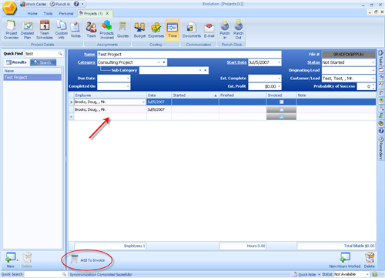Expand the Customer/Lead dropdown
The image size is (385, 278).
click(x=373, y=79)
